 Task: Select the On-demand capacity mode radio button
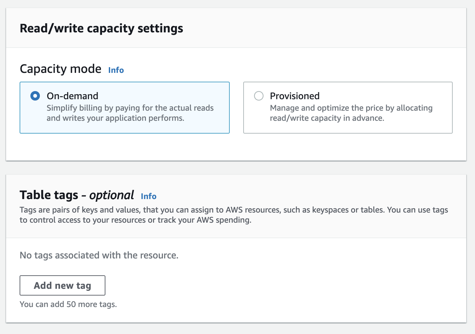tap(35, 96)
